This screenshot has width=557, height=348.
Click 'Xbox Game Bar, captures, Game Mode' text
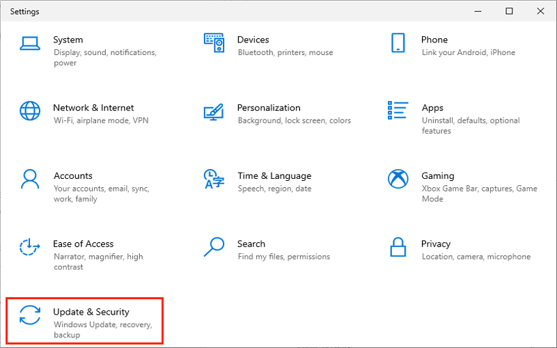[480, 193]
